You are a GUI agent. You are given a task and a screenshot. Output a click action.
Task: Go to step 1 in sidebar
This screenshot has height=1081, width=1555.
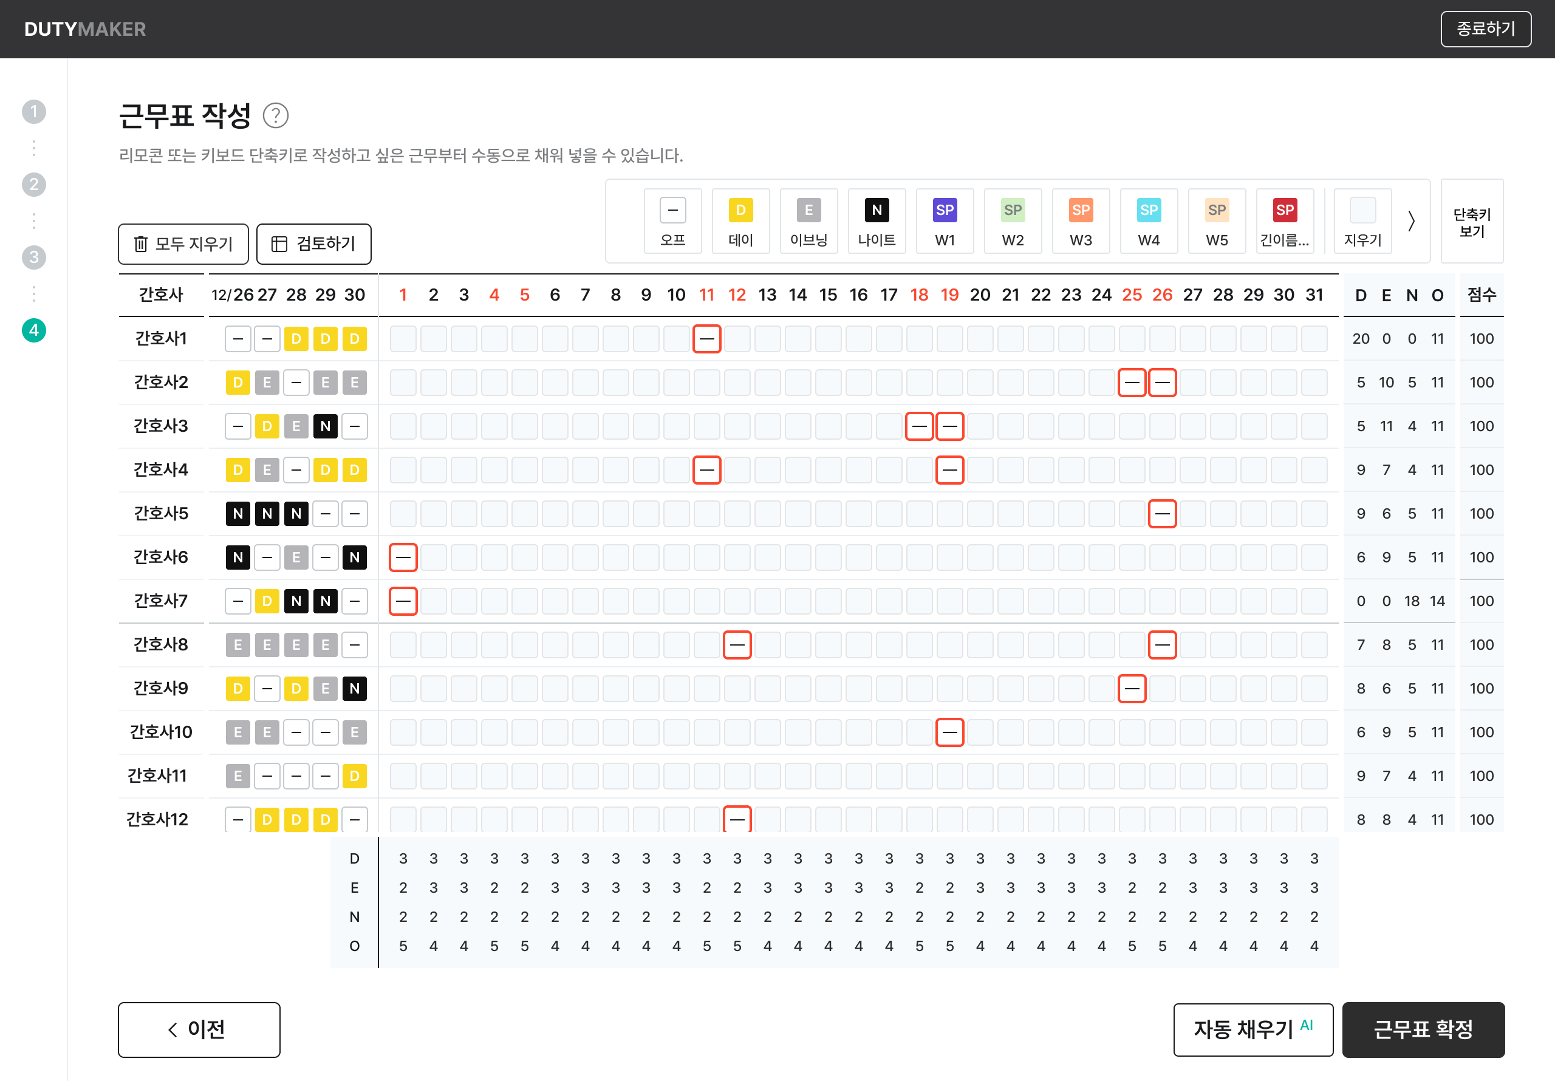pyautogui.click(x=34, y=112)
